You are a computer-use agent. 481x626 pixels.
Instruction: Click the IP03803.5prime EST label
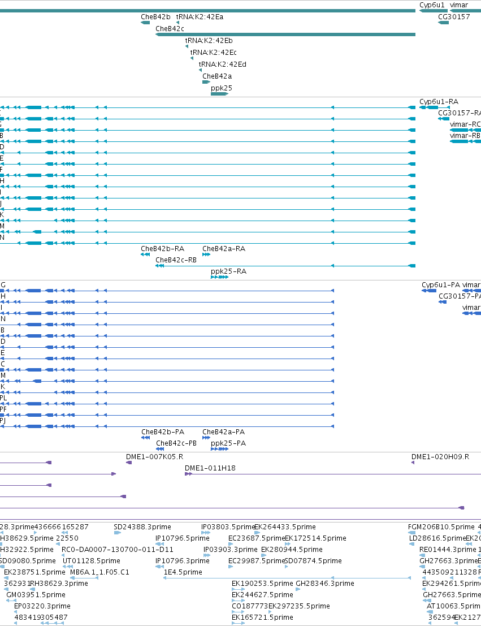pos(228,527)
